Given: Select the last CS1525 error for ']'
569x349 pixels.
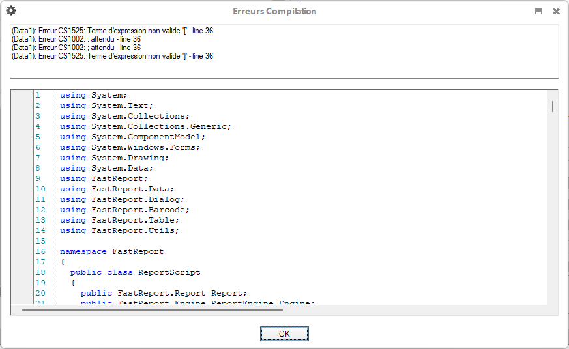Looking at the screenshot, I should [112, 56].
